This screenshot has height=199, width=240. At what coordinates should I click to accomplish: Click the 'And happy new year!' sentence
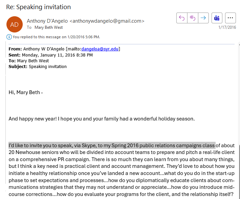102,119
